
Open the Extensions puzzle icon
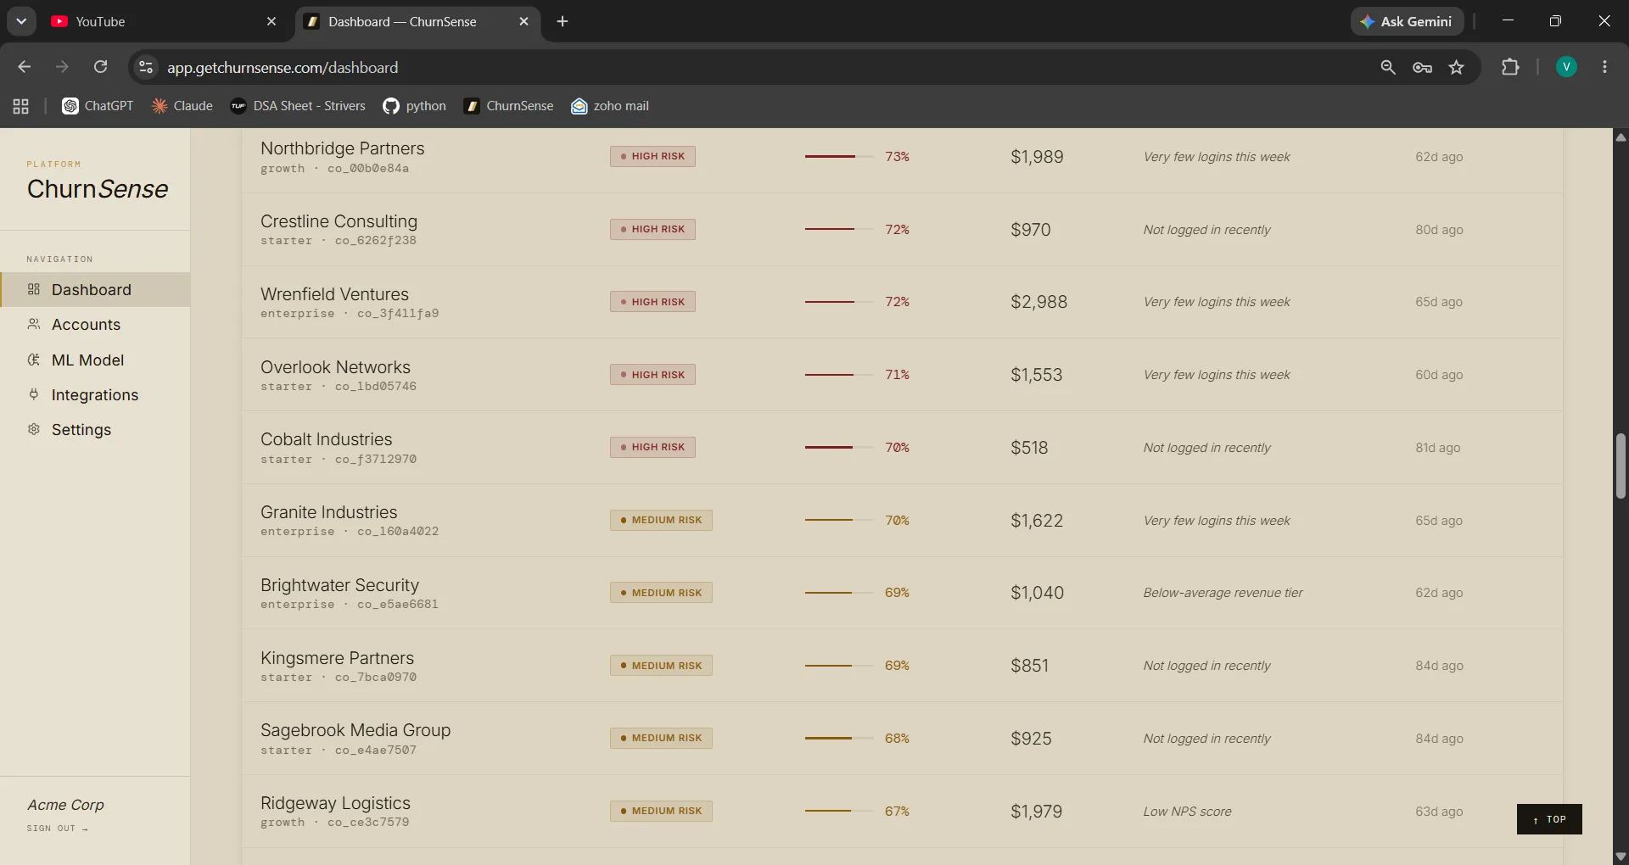click(x=1510, y=67)
